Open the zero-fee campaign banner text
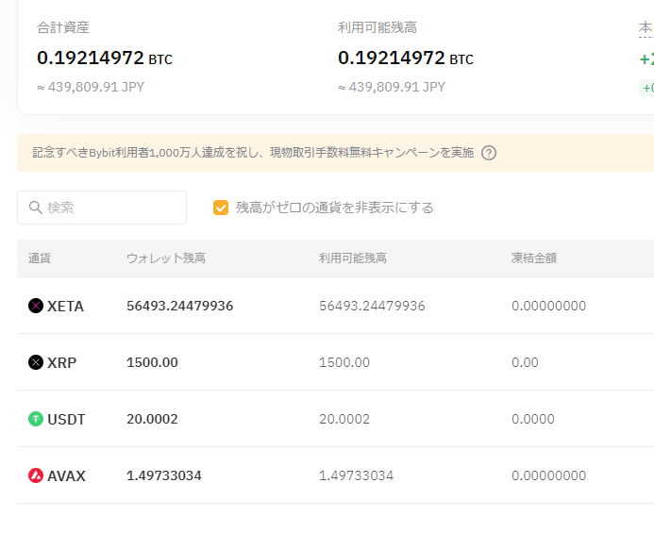 point(253,153)
